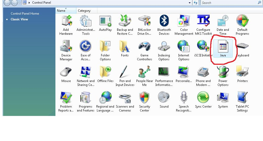Image resolution: width=263 pixels, height=141 pixels.
Task: Open Bluetooth Devices applet
Action: pyautogui.click(x=164, y=25)
